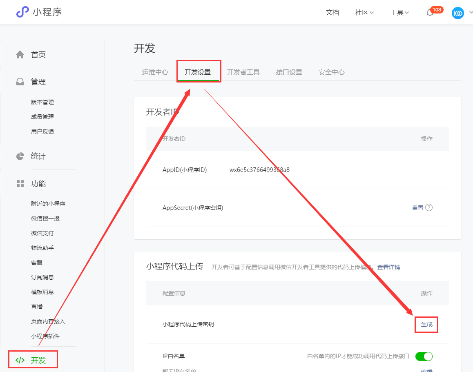Toggle the IP白名单 switch
Viewport: 473px width, 372px height.
424,356
